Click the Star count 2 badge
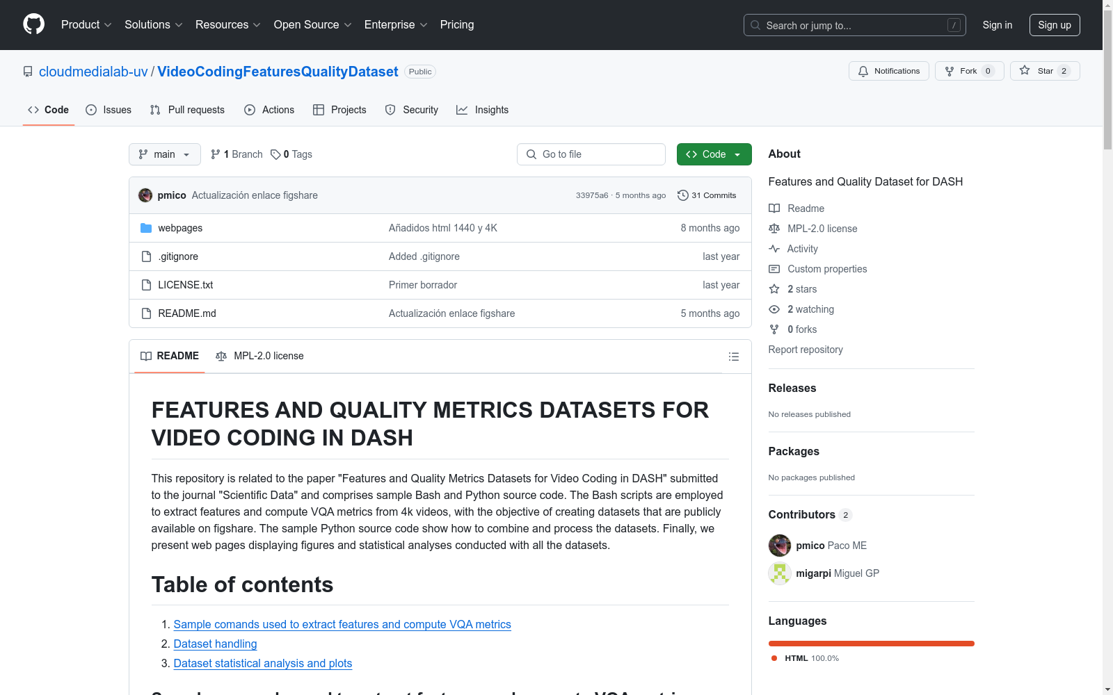Viewport: 1113px width, 695px height. [1064, 71]
